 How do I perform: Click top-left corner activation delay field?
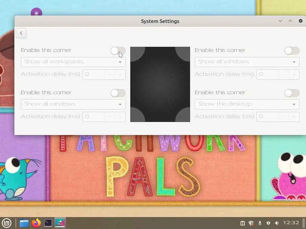click(94, 74)
